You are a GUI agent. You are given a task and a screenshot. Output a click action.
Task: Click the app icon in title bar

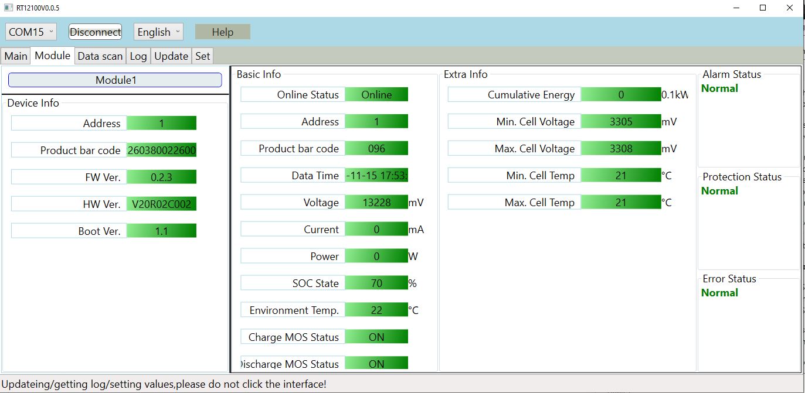(8, 8)
